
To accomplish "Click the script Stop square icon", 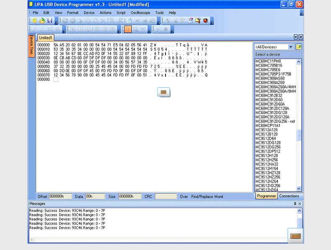I will pyautogui.click(x=166, y=29).
